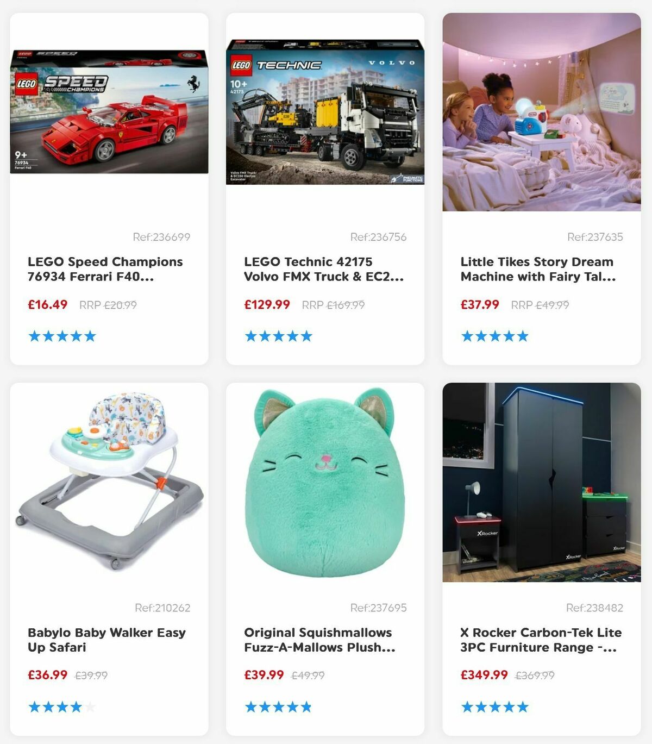This screenshot has height=744, width=652.
Task: Click star rating under Little Tikes item
Action: [x=495, y=336]
